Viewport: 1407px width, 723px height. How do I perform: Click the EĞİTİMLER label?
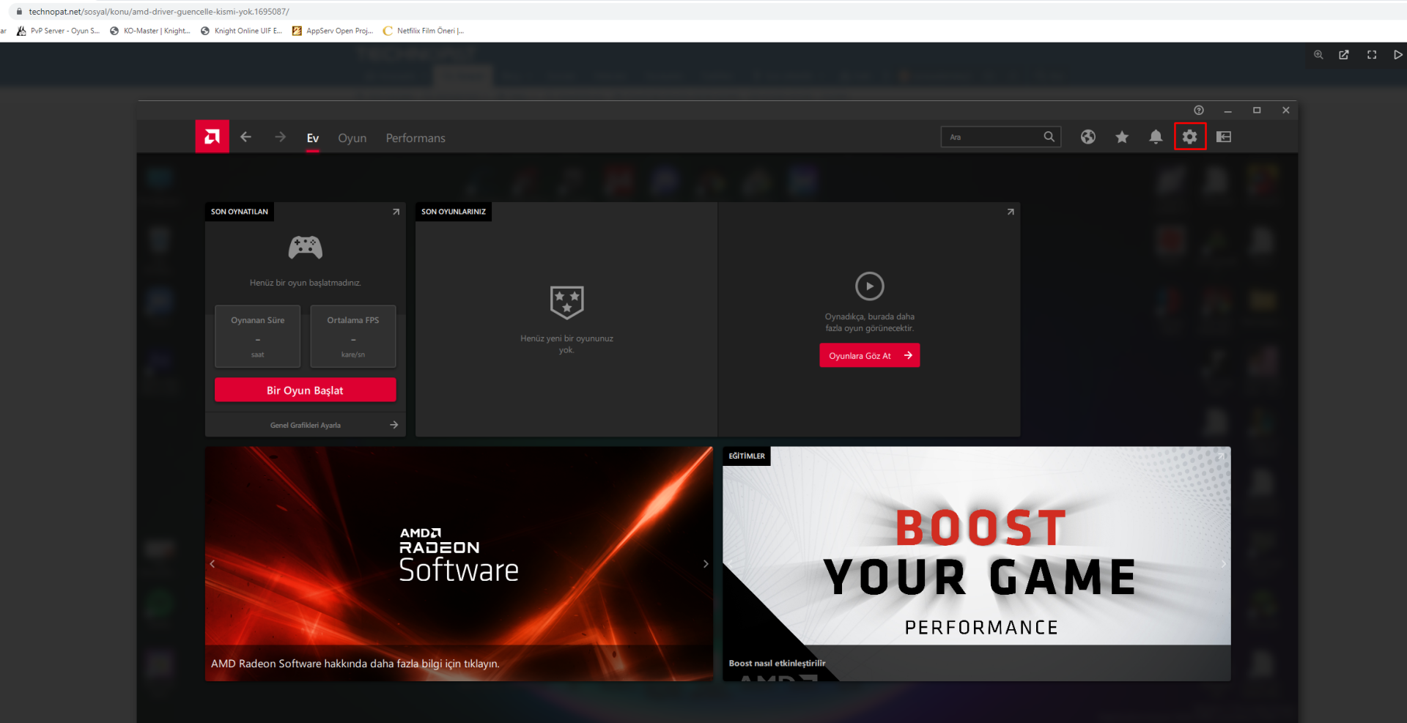[x=747, y=456]
